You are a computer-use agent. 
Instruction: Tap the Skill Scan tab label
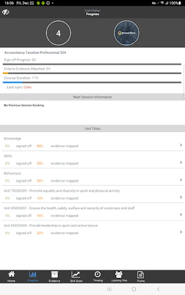coord(76,281)
